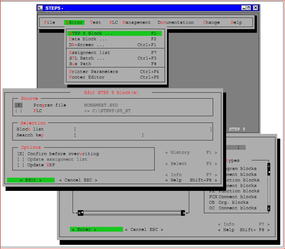Open the Test menu
The width and height of the screenshot is (285, 249).
(x=95, y=22)
